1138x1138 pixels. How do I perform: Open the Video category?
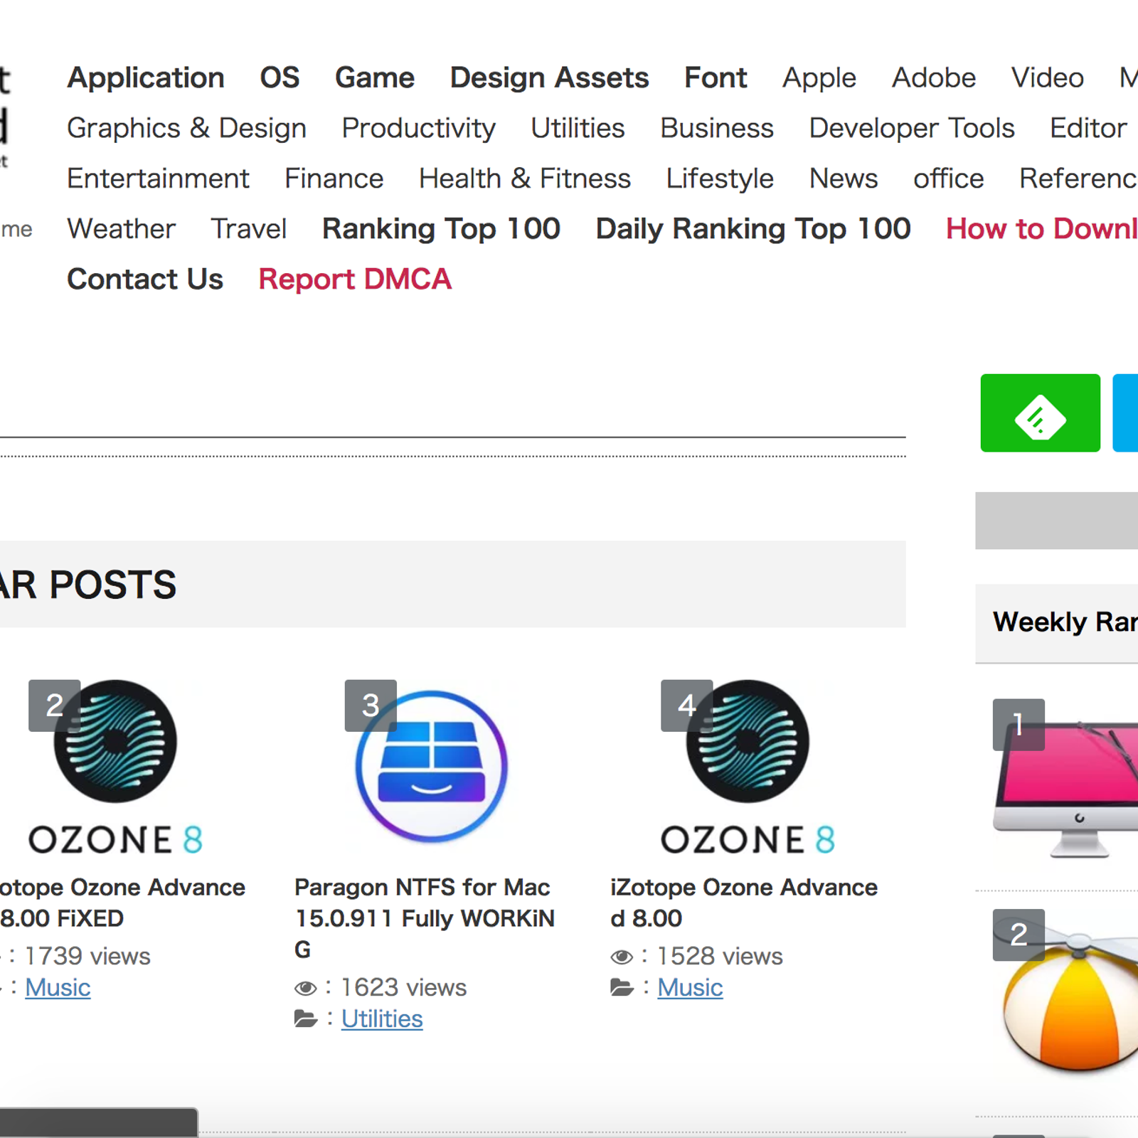point(1048,78)
